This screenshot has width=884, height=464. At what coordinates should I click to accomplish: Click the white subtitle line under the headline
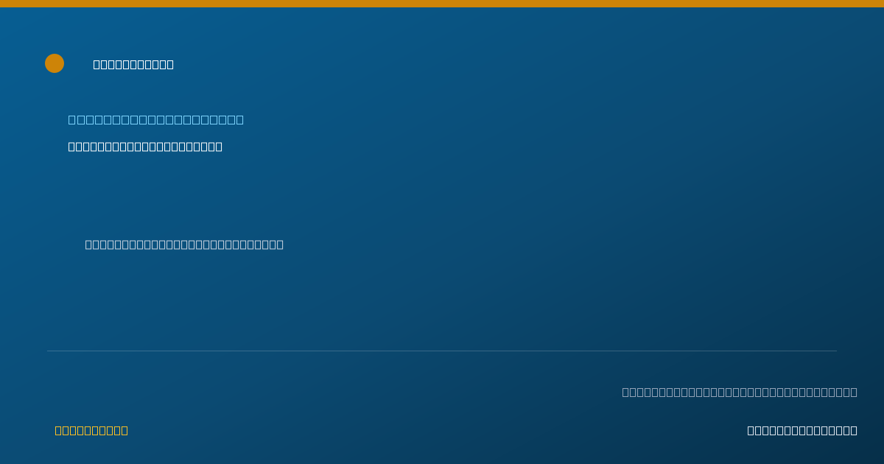click(x=145, y=147)
